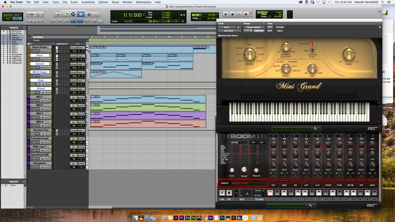The image size is (395, 222).
Task: Adjust Mini Grand Mix knob
Action: [x=312, y=68]
